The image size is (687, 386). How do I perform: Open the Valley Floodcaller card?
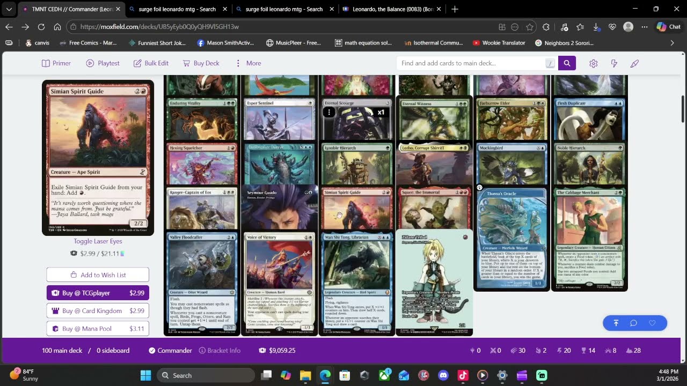(x=201, y=284)
